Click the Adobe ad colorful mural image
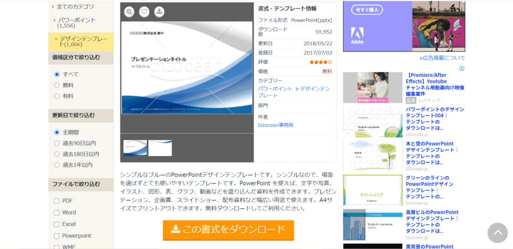 pos(438,26)
